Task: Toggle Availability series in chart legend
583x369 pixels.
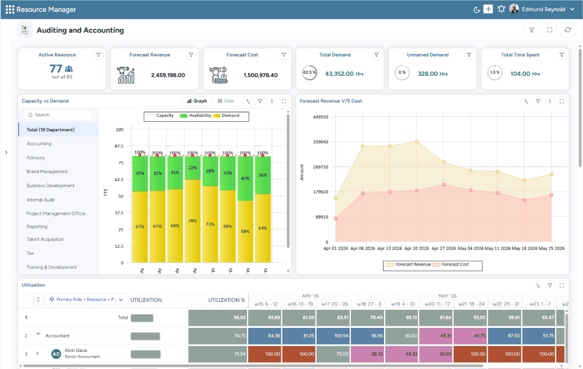Action: click(196, 115)
